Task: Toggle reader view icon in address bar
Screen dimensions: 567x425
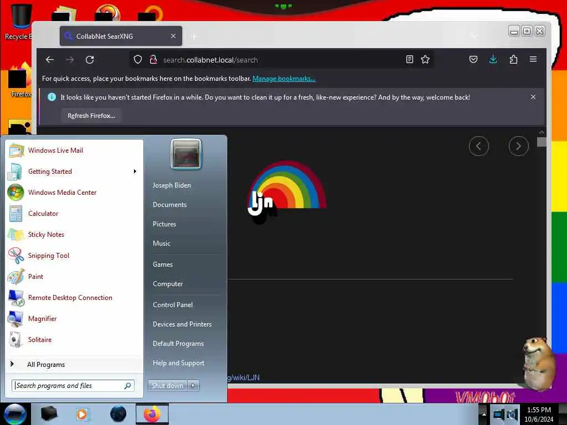Action: pyautogui.click(x=409, y=59)
